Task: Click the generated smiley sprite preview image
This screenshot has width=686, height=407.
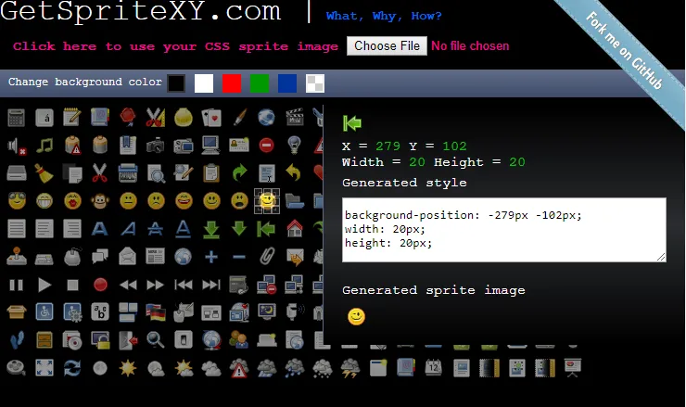Action: click(x=356, y=316)
